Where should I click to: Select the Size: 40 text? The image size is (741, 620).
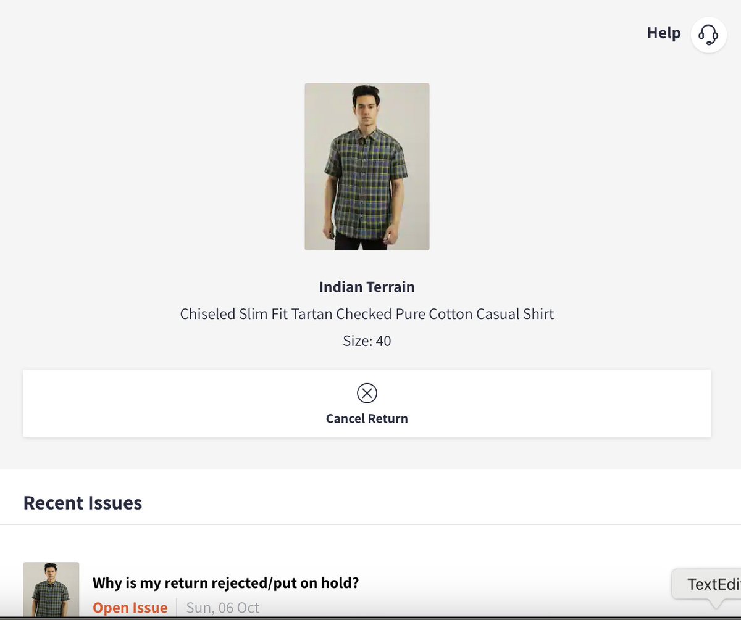click(367, 341)
